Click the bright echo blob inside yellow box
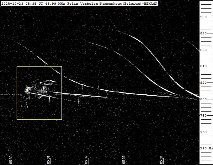Viewport: 213px width, 165px height. point(28,90)
